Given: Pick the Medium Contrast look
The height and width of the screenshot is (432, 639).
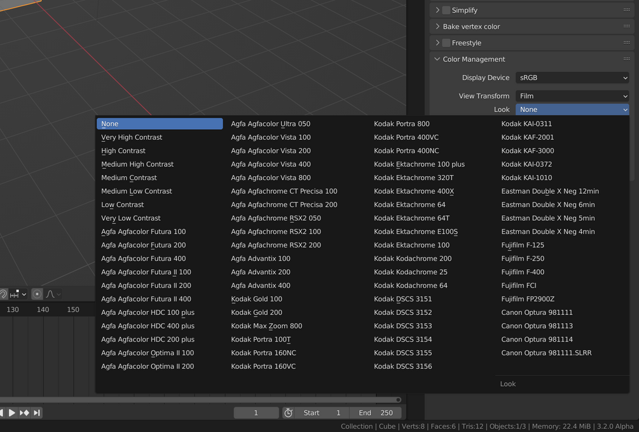Looking at the screenshot, I should [x=129, y=178].
